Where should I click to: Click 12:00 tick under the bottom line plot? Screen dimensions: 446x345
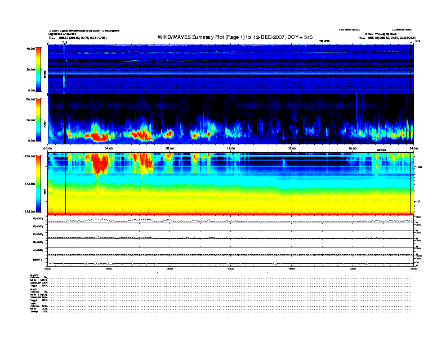point(231,268)
